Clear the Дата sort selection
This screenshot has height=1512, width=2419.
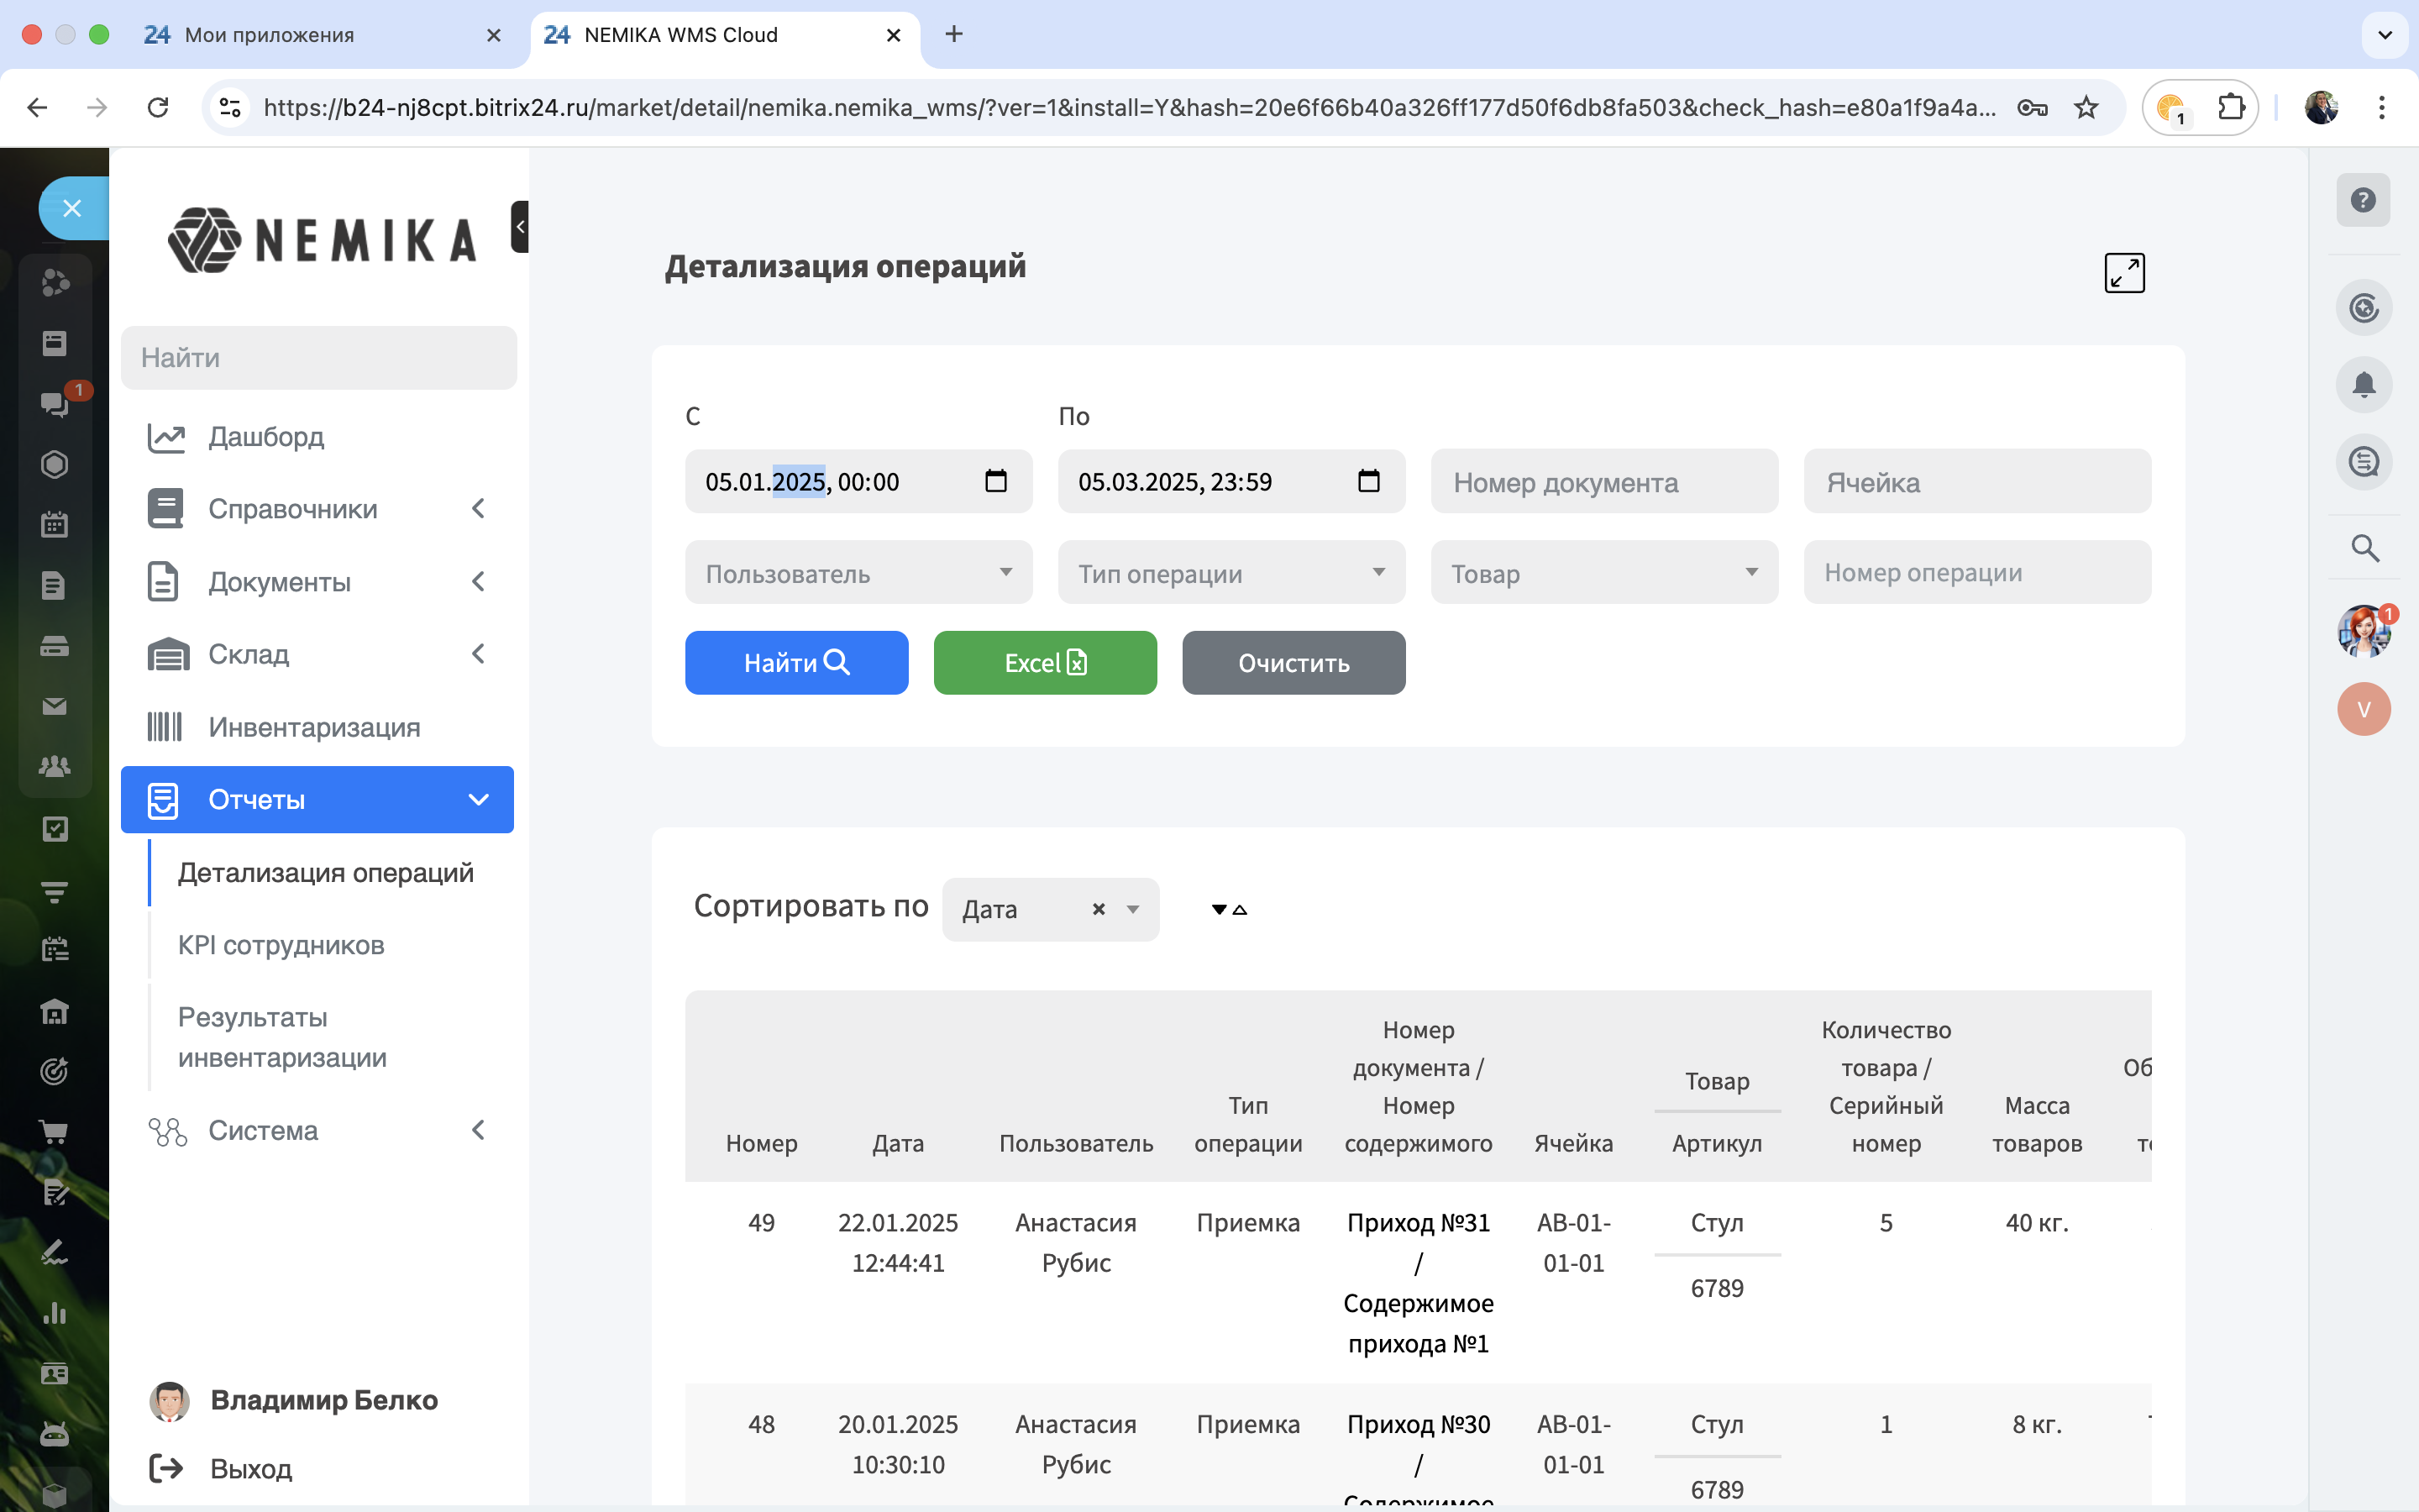coord(1099,909)
